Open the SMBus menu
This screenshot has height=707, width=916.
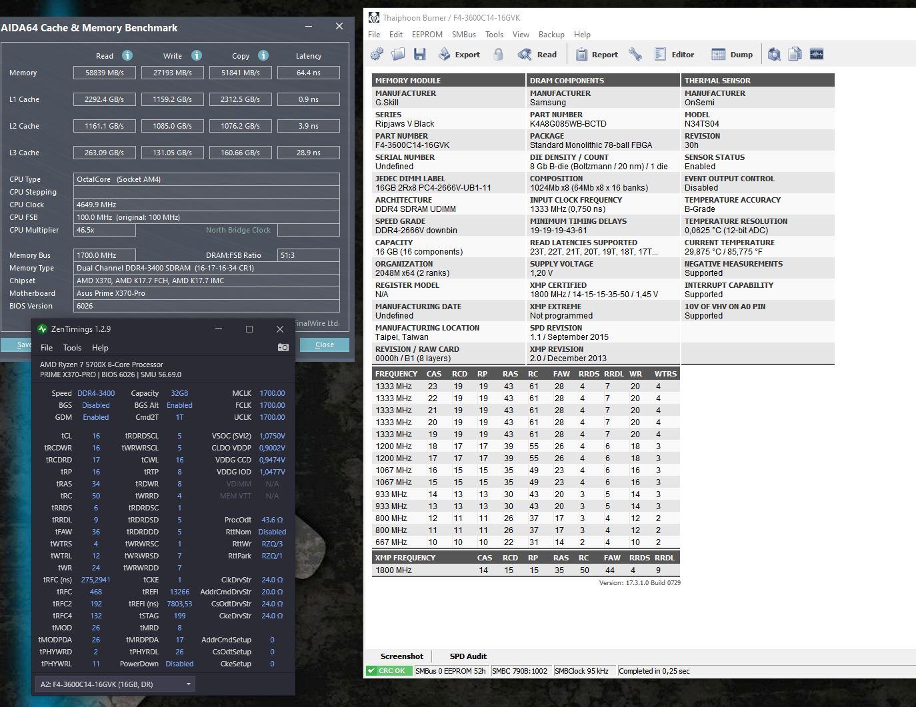coord(464,34)
